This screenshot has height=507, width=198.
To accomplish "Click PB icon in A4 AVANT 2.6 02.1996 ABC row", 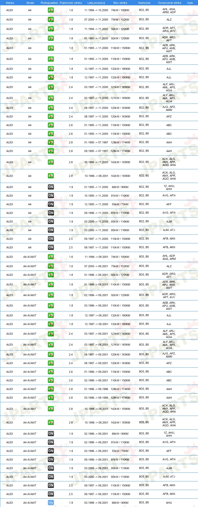I will point(51,380).
